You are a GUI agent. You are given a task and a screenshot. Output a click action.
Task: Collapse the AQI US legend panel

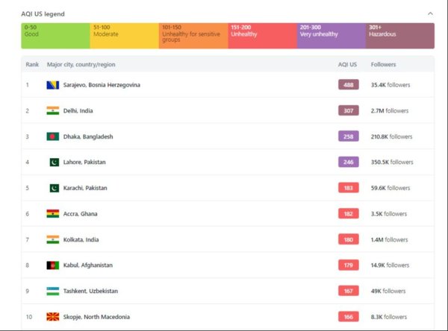430,13
